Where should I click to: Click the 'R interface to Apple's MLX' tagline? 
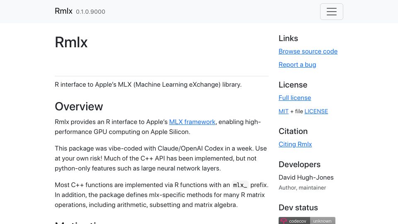[x=148, y=85]
